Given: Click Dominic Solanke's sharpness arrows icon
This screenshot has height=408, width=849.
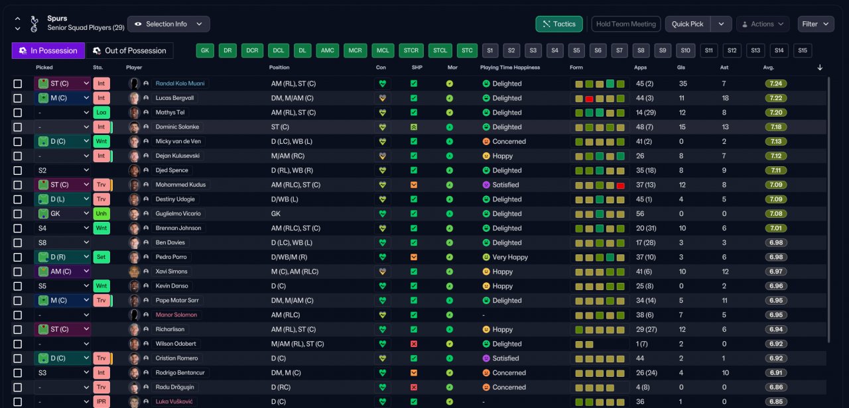Looking at the screenshot, I should pyautogui.click(x=414, y=127).
